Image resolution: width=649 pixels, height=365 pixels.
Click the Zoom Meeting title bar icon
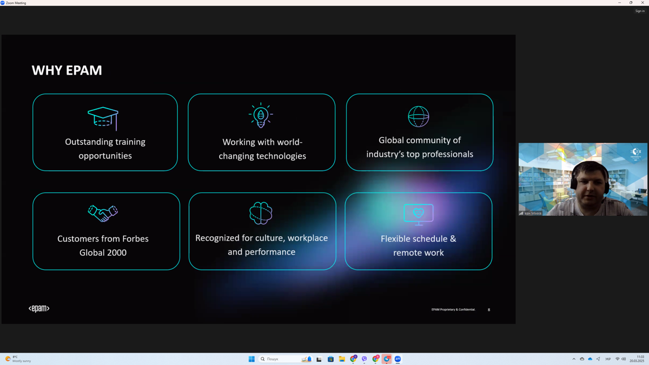(x=3, y=3)
